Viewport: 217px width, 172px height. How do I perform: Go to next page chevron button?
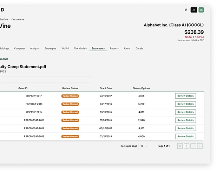coord(193,146)
